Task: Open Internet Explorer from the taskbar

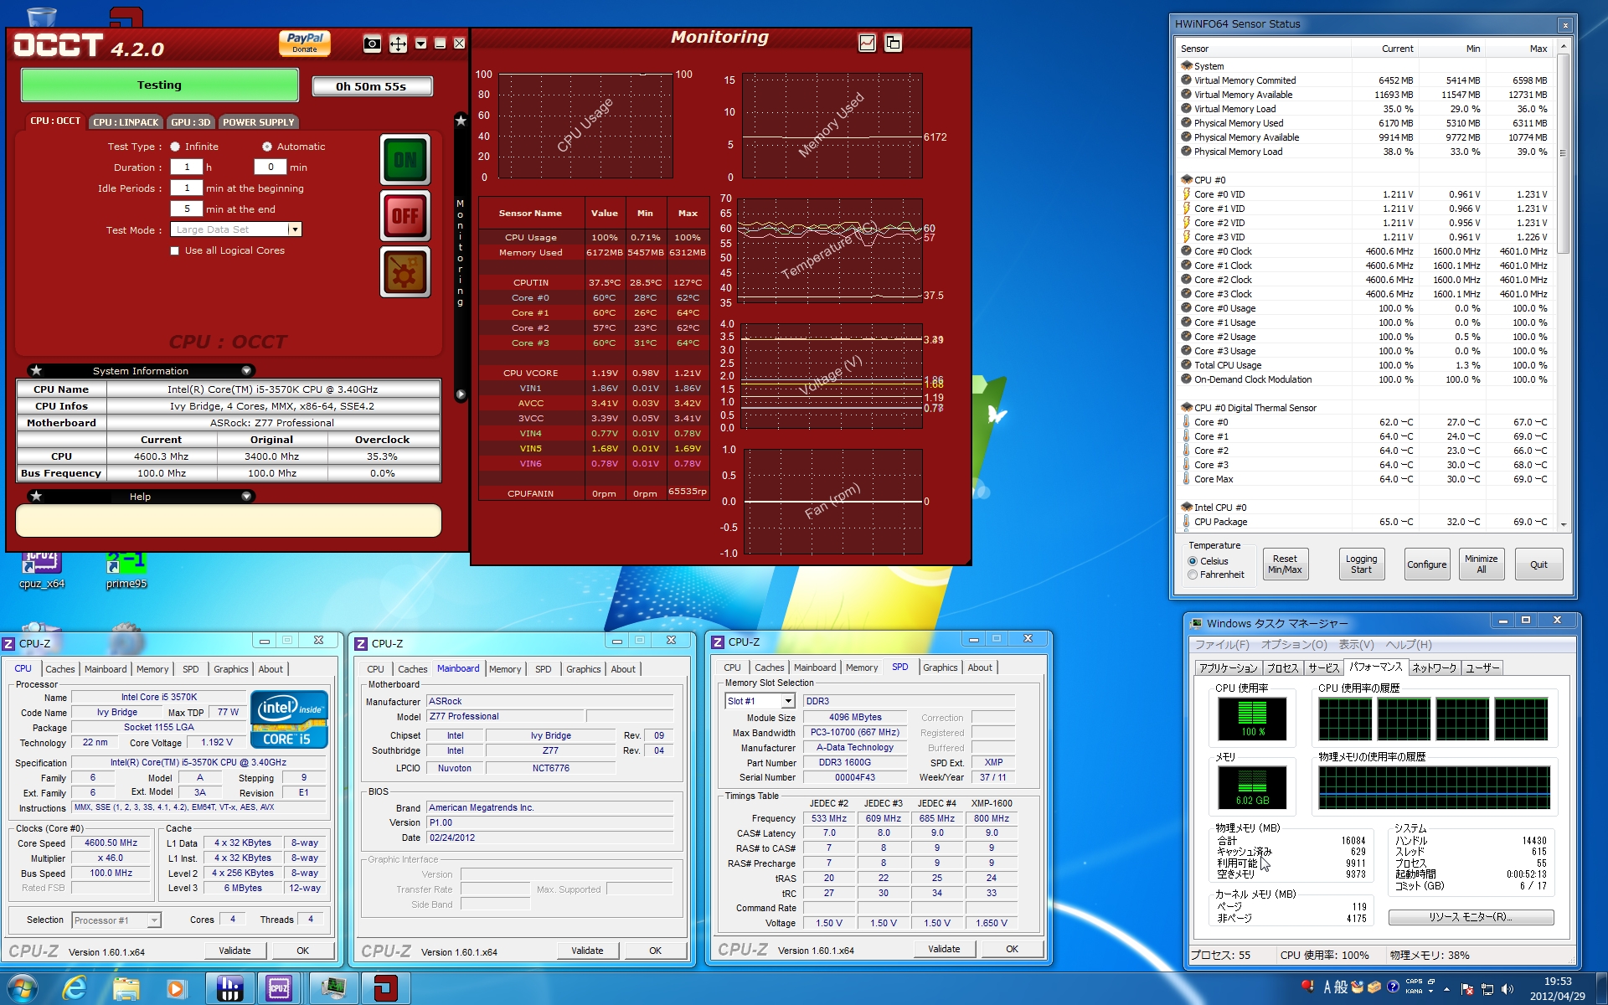Action: tap(75, 988)
